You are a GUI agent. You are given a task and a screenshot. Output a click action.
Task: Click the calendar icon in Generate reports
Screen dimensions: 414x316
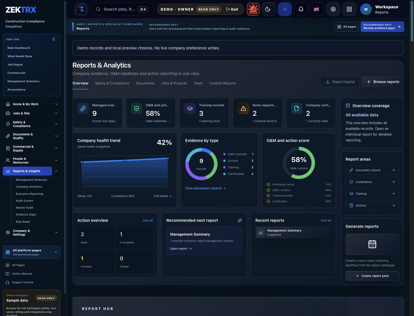(x=372, y=244)
